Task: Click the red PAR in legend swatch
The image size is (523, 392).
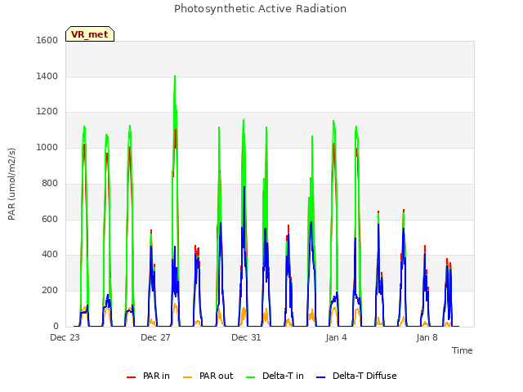Action: 131,377
